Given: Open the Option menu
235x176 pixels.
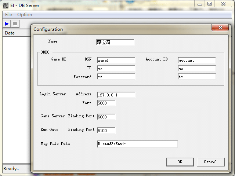Looking at the screenshot, I should coord(25,15).
